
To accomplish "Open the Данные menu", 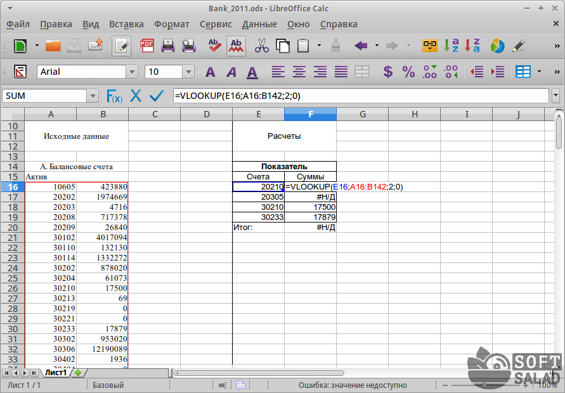I will 259,24.
